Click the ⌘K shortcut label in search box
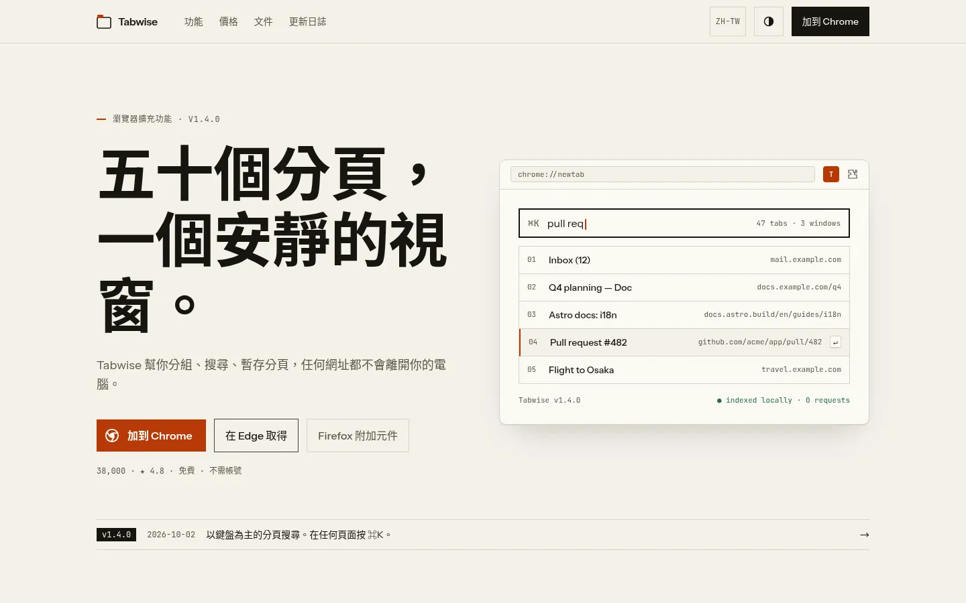Image resolution: width=966 pixels, height=603 pixels. 533,224
